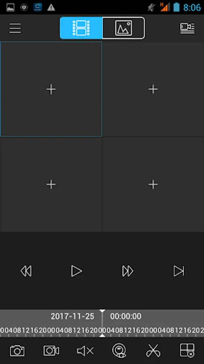Open the camera device list
The height and width of the screenshot is (364, 204).
[187, 28]
